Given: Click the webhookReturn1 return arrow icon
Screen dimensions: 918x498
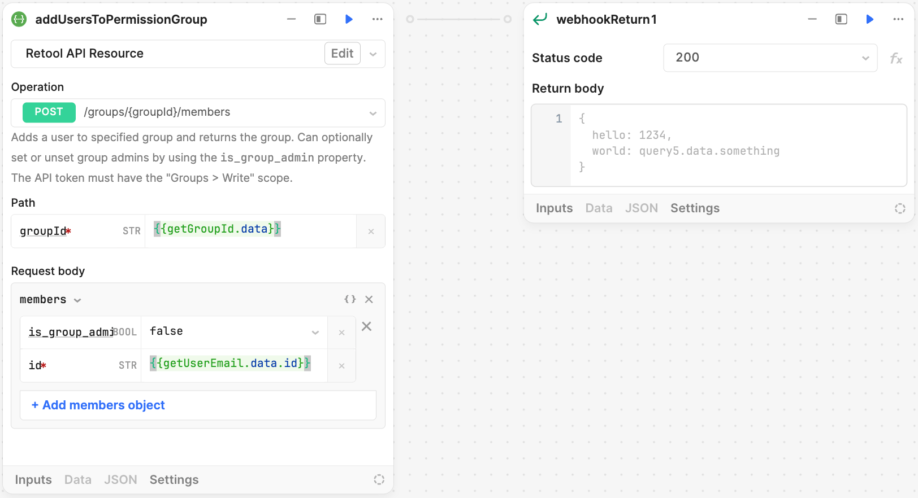Looking at the screenshot, I should pos(540,19).
